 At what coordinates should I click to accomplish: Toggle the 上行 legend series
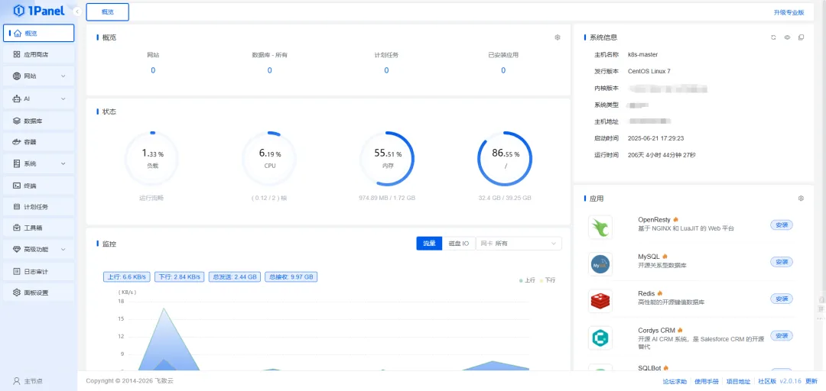click(x=527, y=280)
